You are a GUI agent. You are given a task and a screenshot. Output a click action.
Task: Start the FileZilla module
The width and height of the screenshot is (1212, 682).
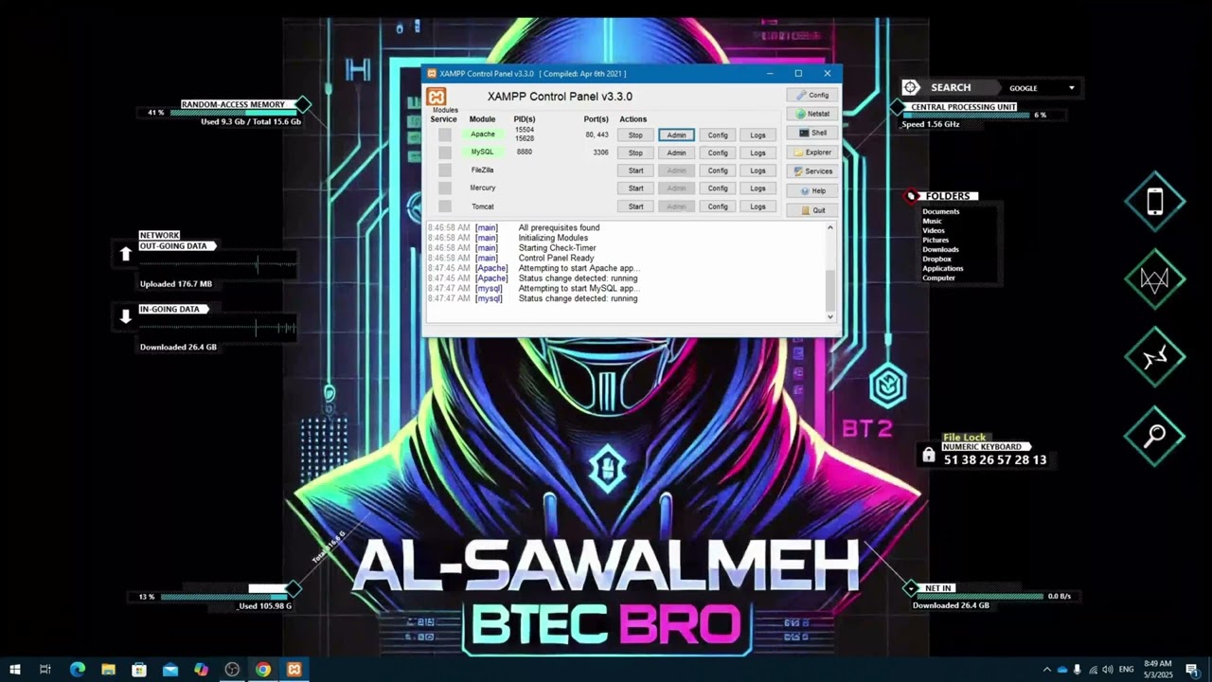pos(635,170)
